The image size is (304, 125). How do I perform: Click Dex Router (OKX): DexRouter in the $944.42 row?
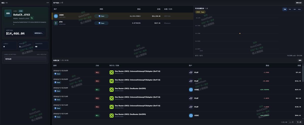pos(130,114)
